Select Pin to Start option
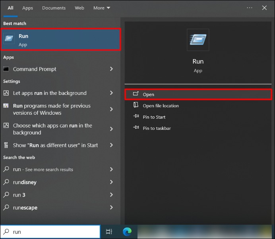 pos(154,117)
